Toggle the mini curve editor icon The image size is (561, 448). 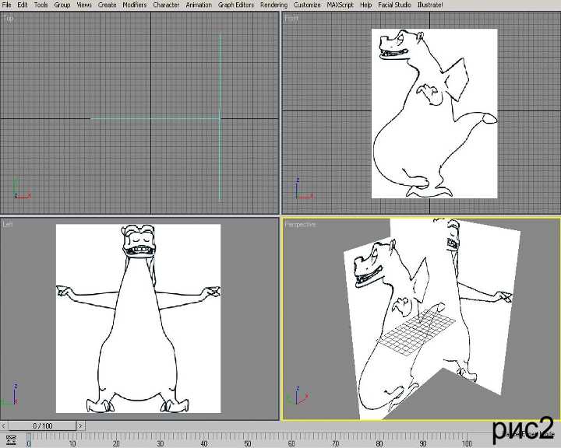pos(11,440)
